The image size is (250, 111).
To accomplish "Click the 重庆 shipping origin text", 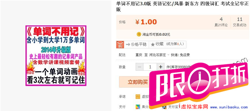I will click(x=139, y=55).
